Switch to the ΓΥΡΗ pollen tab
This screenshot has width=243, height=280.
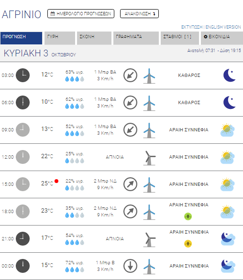(60, 38)
